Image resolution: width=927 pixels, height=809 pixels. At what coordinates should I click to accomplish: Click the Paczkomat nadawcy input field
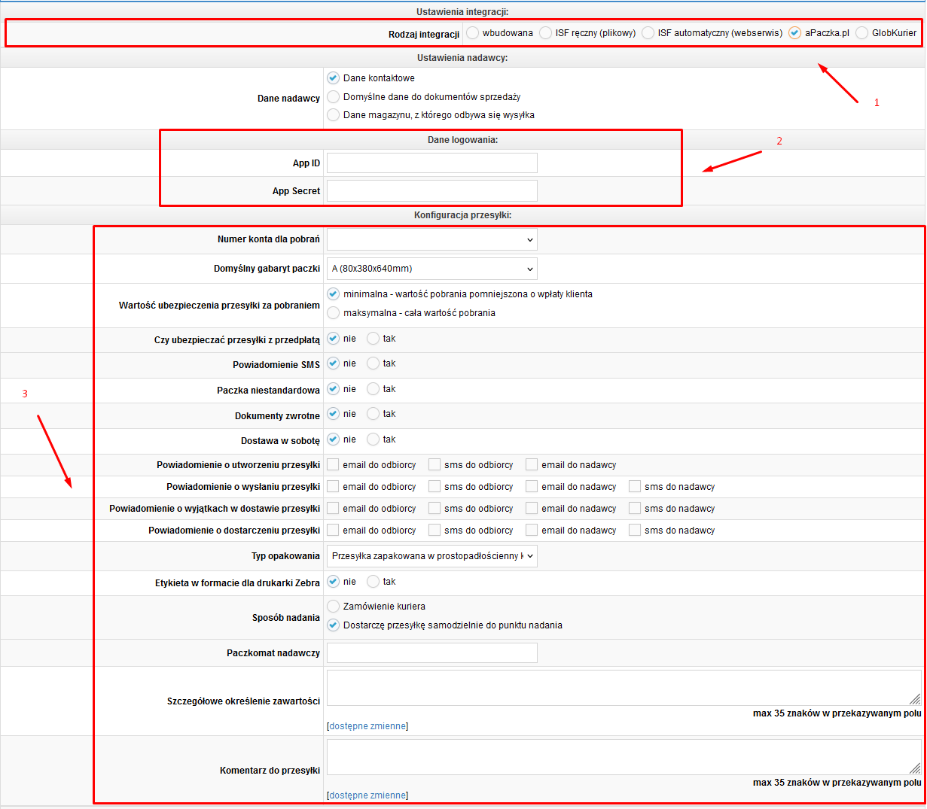coord(432,653)
